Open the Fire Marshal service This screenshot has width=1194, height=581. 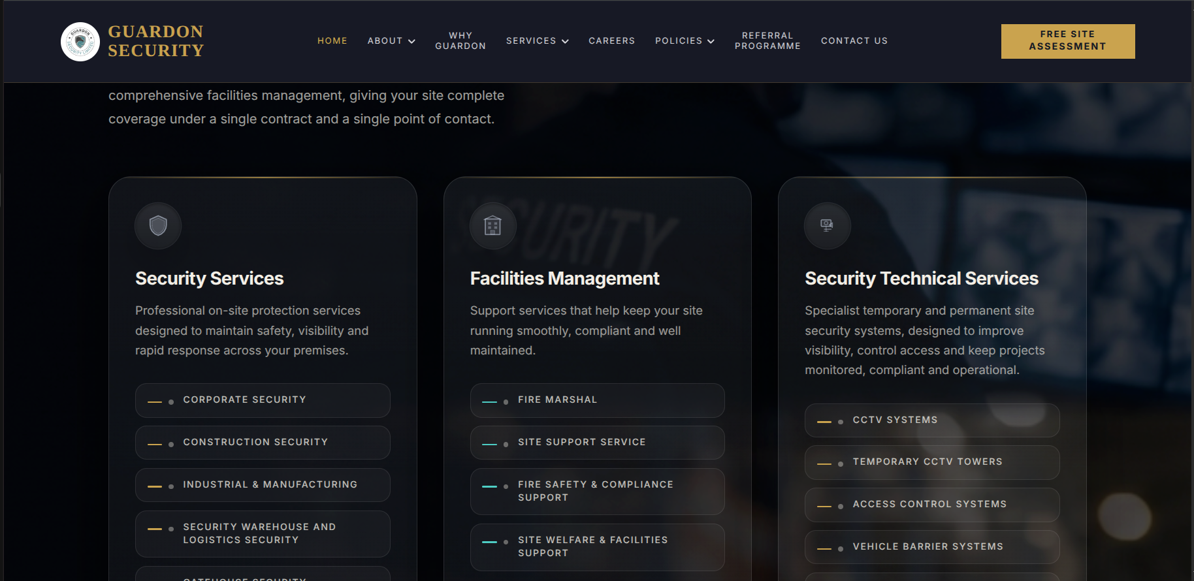[597, 400]
